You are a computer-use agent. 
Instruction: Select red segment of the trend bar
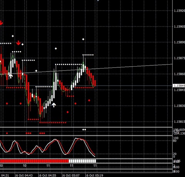coord(34,161)
